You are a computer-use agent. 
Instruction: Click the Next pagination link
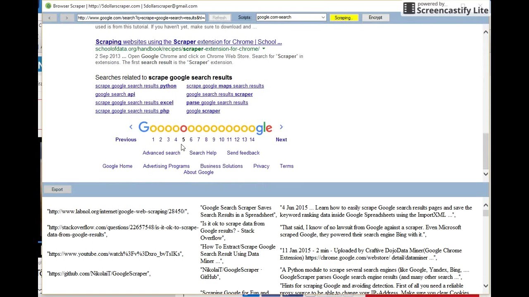281,139
